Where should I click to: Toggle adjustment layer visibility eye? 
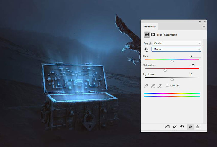point(190,127)
